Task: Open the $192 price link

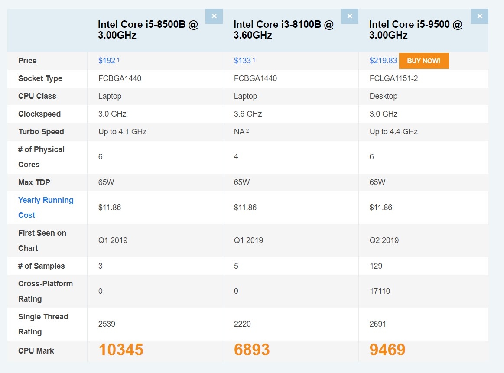Action: click(x=107, y=61)
